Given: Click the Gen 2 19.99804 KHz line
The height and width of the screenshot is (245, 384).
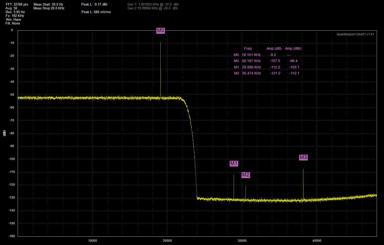Looking at the screenshot, I should tap(153, 8).
